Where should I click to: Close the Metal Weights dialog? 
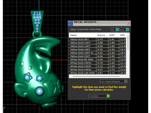pos(128,23)
